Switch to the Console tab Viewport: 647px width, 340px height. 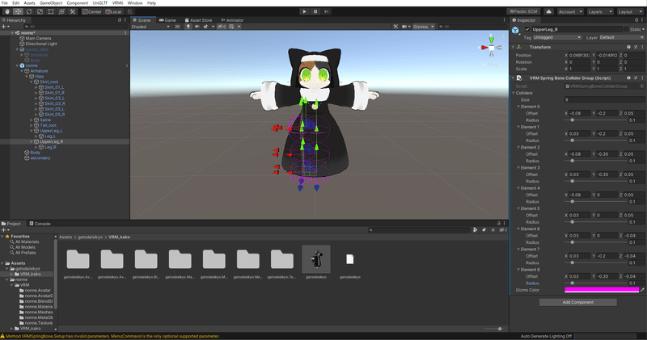[40, 224]
